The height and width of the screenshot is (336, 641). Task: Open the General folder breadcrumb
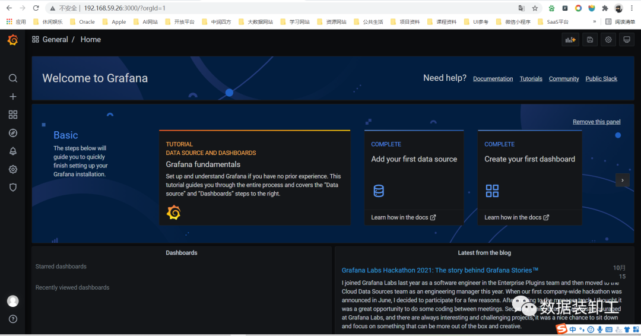[x=55, y=39]
